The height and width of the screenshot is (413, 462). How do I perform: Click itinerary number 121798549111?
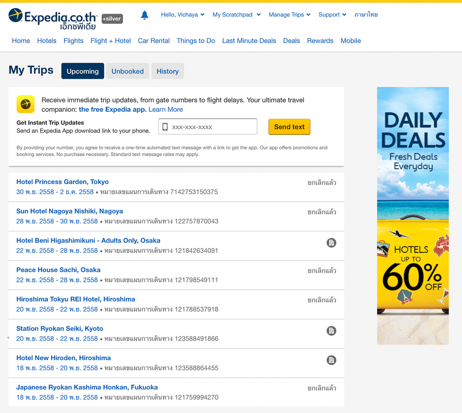(x=197, y=280)
